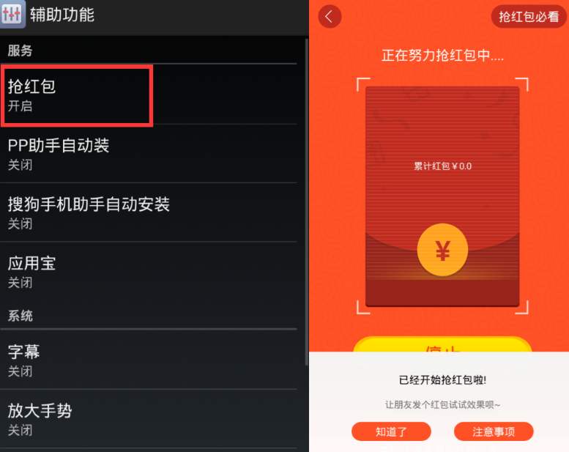
Task: Open 搜狗手机助手自动安装 service setting
Action: pos(149,212)
